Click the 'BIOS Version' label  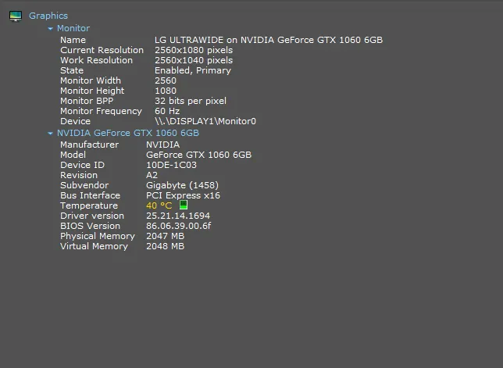pos(90,226)
